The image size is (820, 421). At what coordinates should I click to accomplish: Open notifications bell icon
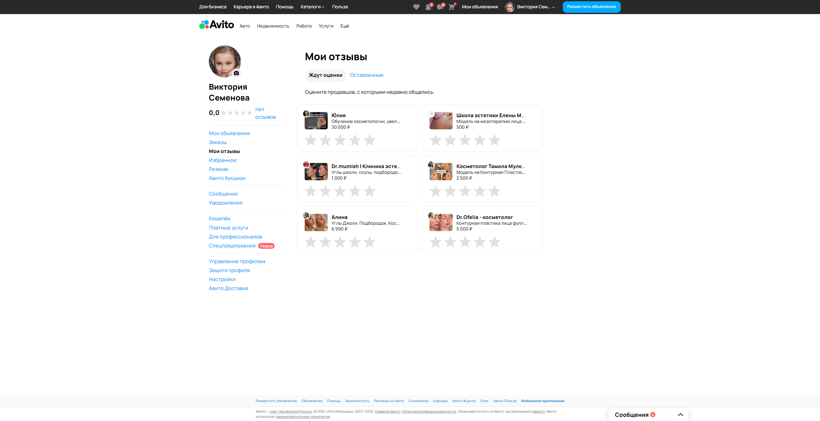point(428,7)
